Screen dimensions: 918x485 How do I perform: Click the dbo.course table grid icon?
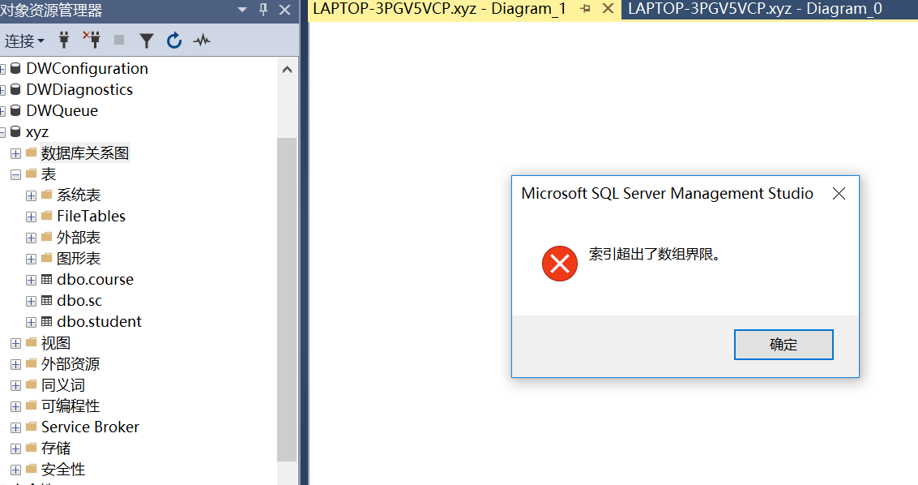click(x=47, y=279)
